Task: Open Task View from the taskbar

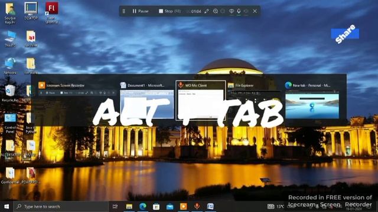Action: click(115, 207)
